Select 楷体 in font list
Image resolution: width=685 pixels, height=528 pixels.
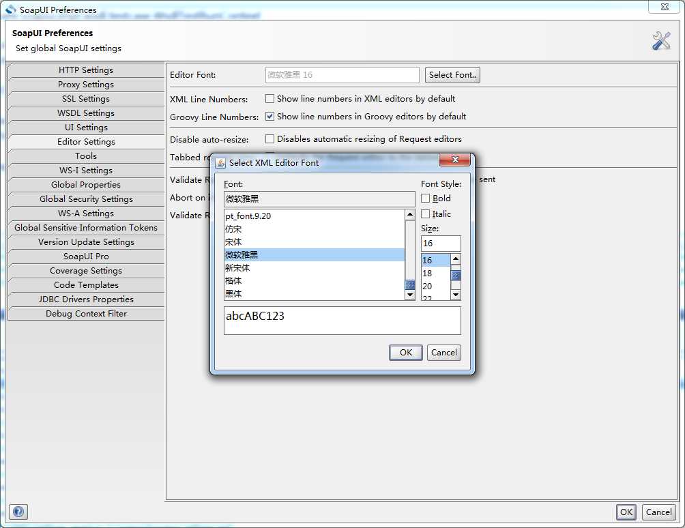[x=315, y=281]
